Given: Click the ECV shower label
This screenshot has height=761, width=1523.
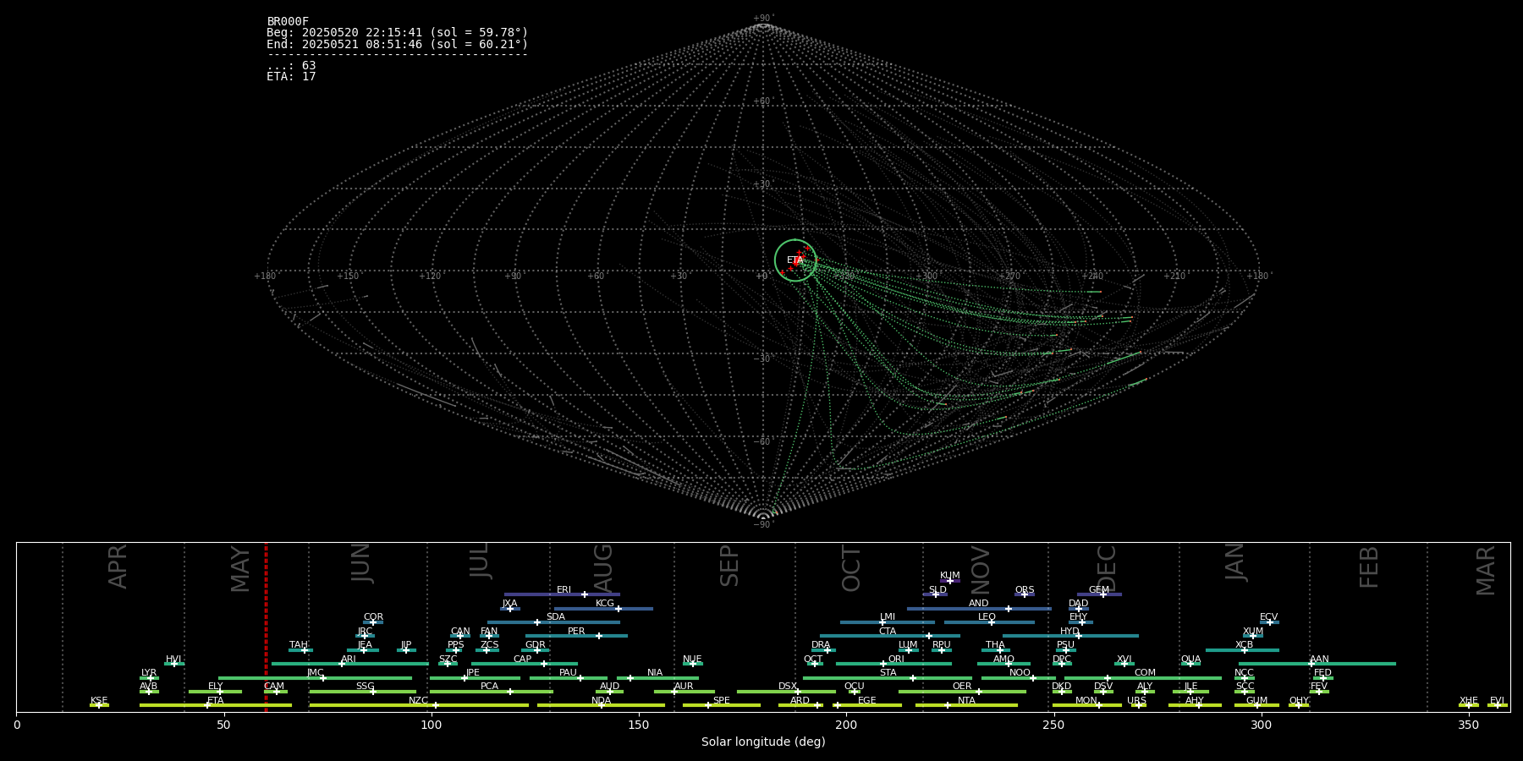Looking at the screenshot, I should tap(1268, 617).
